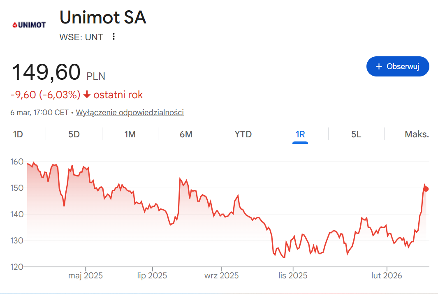The width and height of the screenshot is (438, 294).
Task: Click the Obserwuj follow button
Action: pos(397,67)
